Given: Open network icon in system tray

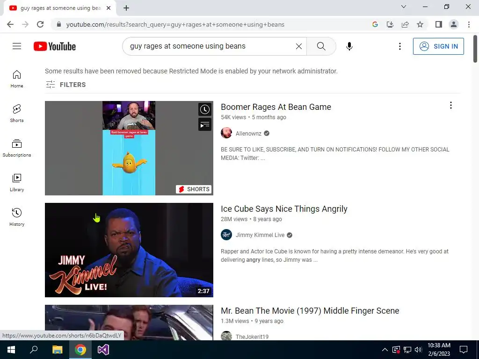Looking at the screenshot, I should click(x=407, y=350).
